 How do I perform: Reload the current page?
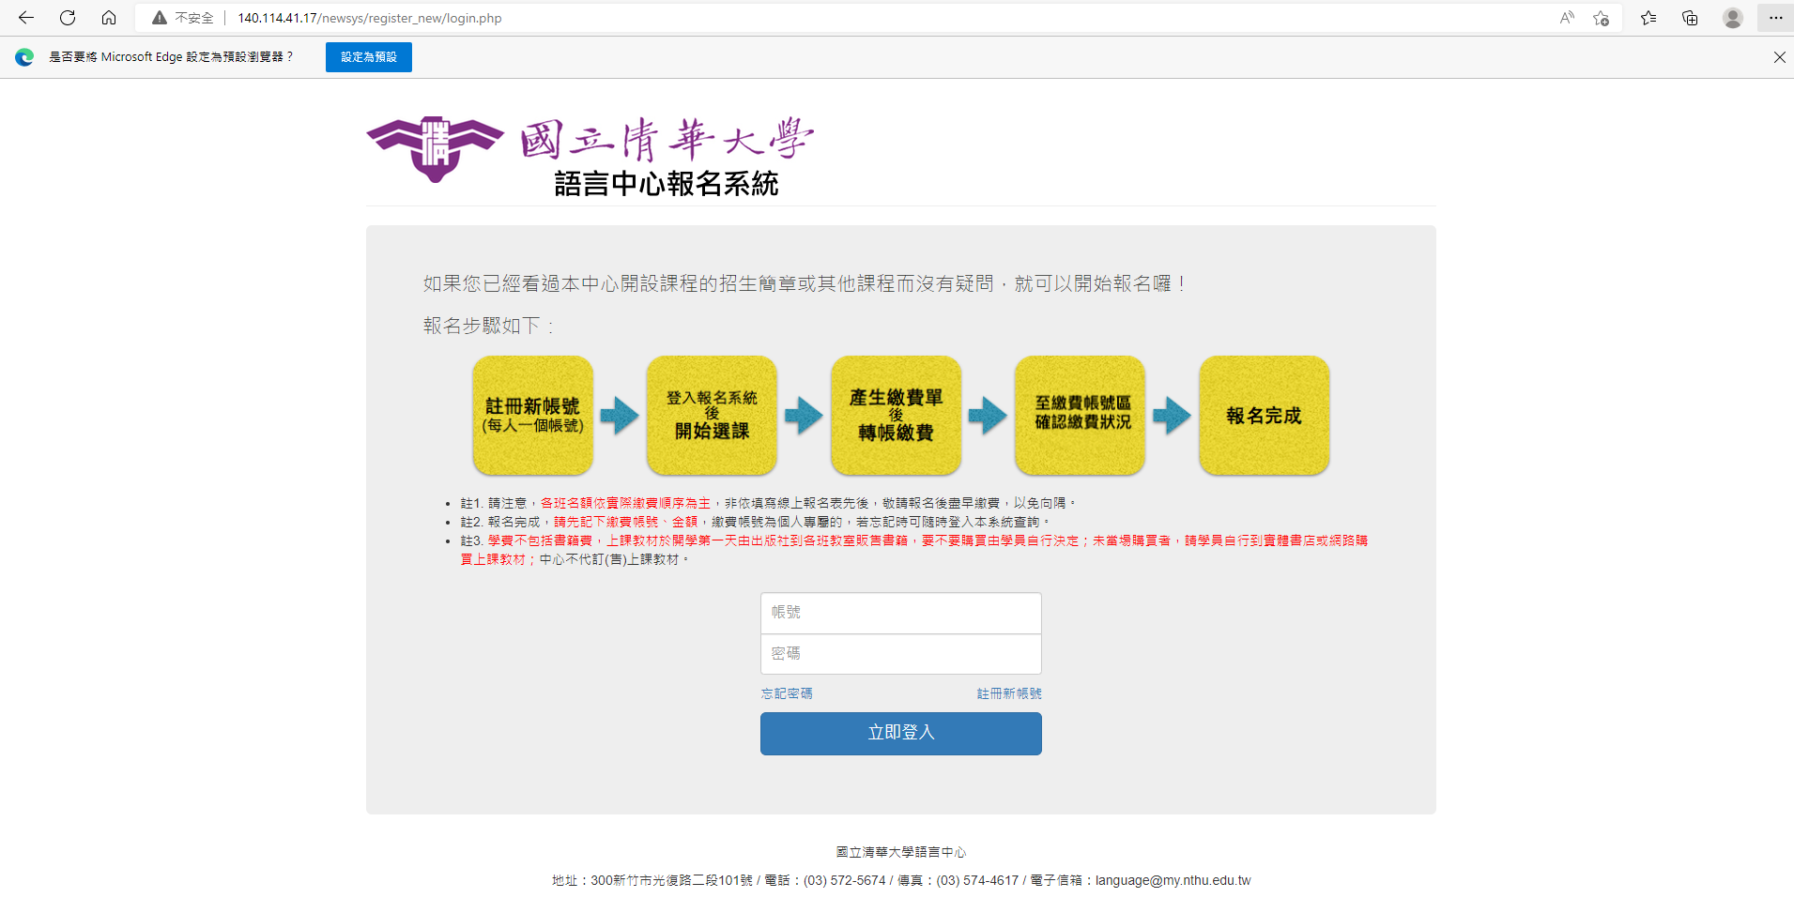pyautogui.click(x=68, y=18)
